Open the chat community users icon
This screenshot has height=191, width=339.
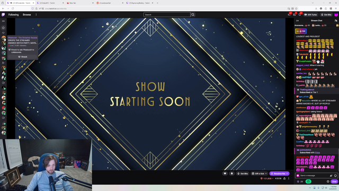pyautogui.click(x=336, y=21)
